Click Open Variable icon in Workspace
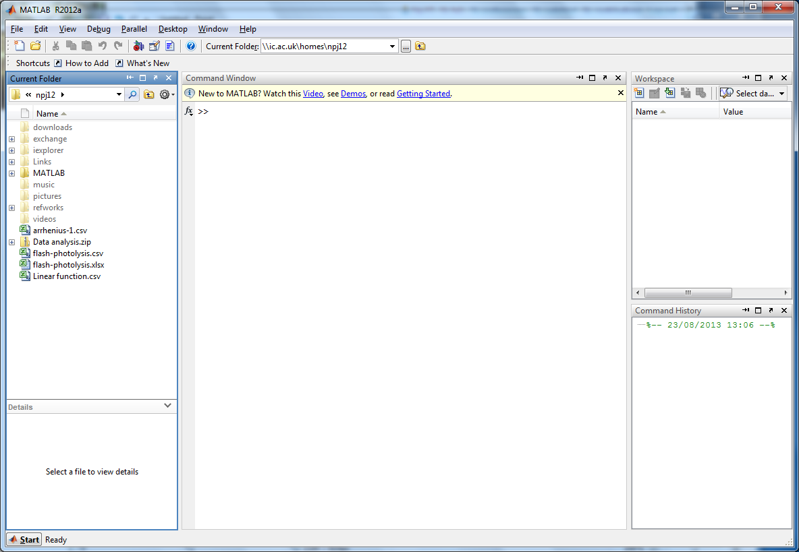 pyautogui.click(x=655, y=93)
